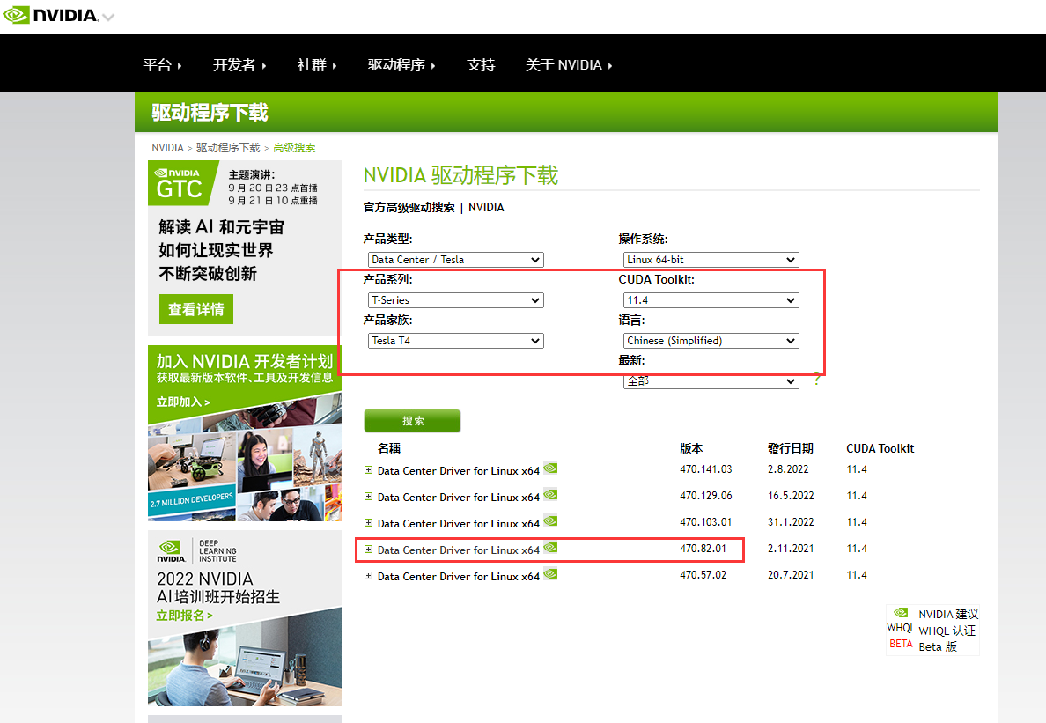Open the CUDA Toolkit dropdown showing 11.4
1046x723 pixels.
711,300
